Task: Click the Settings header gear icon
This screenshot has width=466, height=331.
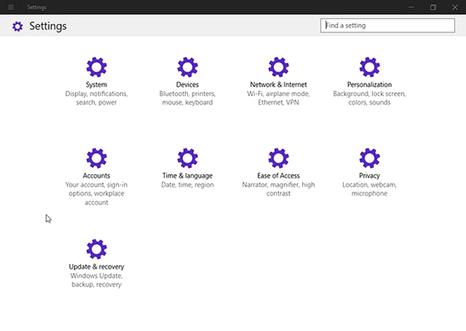Action: (17, 26)
